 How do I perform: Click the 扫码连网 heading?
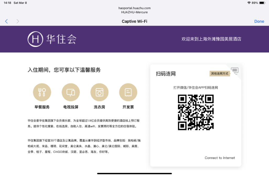166,74
